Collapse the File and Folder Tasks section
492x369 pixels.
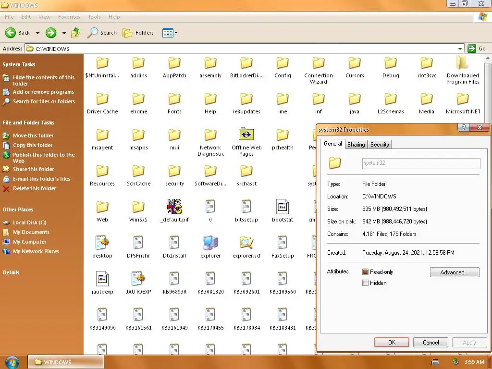click(28, 123)
